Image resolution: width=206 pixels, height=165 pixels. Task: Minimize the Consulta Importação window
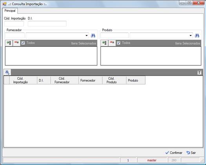tap(182, 3)
